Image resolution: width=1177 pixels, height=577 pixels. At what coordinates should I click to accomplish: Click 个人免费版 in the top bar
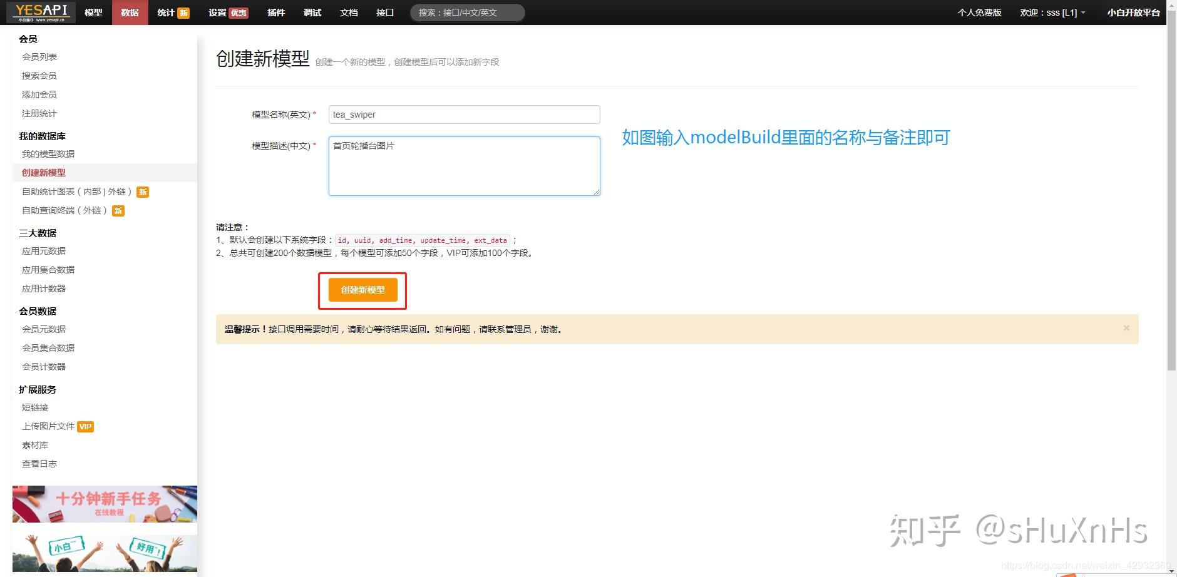[x=979, y=13]
